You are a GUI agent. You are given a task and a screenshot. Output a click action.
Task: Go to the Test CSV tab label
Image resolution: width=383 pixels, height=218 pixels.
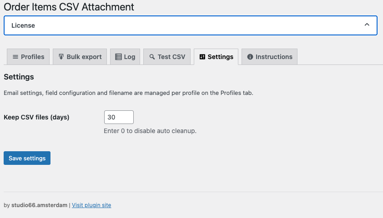(171, 57)
